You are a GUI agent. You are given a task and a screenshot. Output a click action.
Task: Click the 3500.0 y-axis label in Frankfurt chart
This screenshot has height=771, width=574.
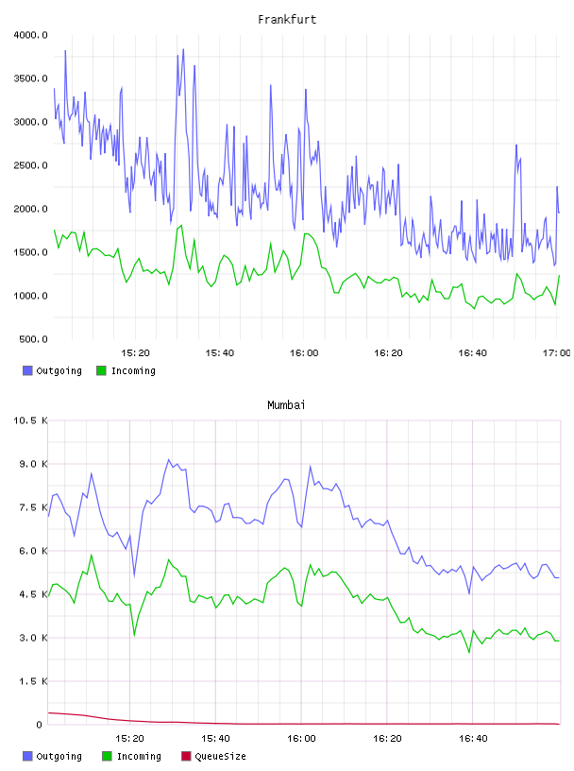(x=30, y=78)
